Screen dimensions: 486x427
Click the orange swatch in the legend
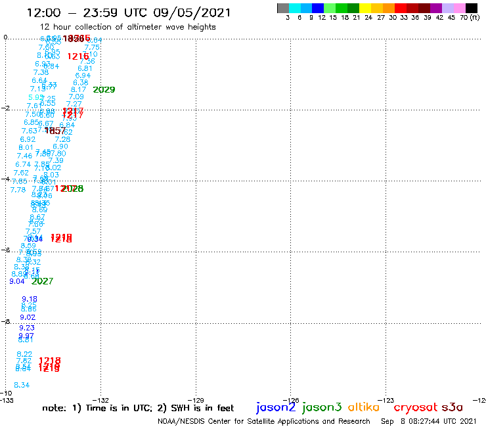389,8
